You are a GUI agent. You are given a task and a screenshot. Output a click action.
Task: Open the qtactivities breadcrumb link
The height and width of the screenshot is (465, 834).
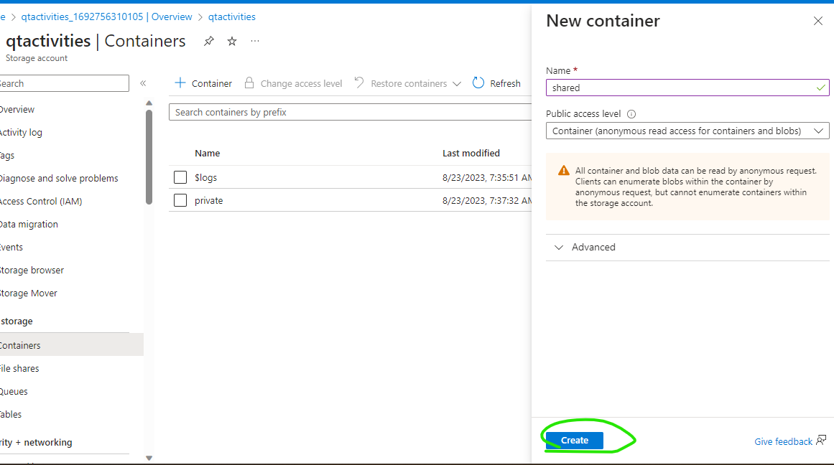click(231, 17)
